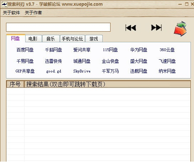Minimize the 搜索利刃 window
This screenshot has width=194, height=168.
[x=180, y=4]
